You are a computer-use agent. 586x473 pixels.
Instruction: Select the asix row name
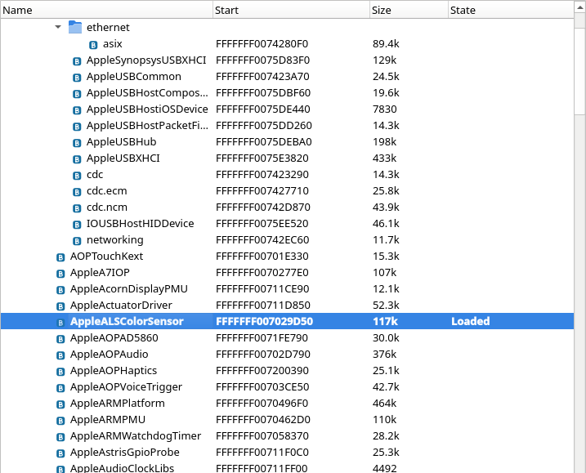[113, 44]
